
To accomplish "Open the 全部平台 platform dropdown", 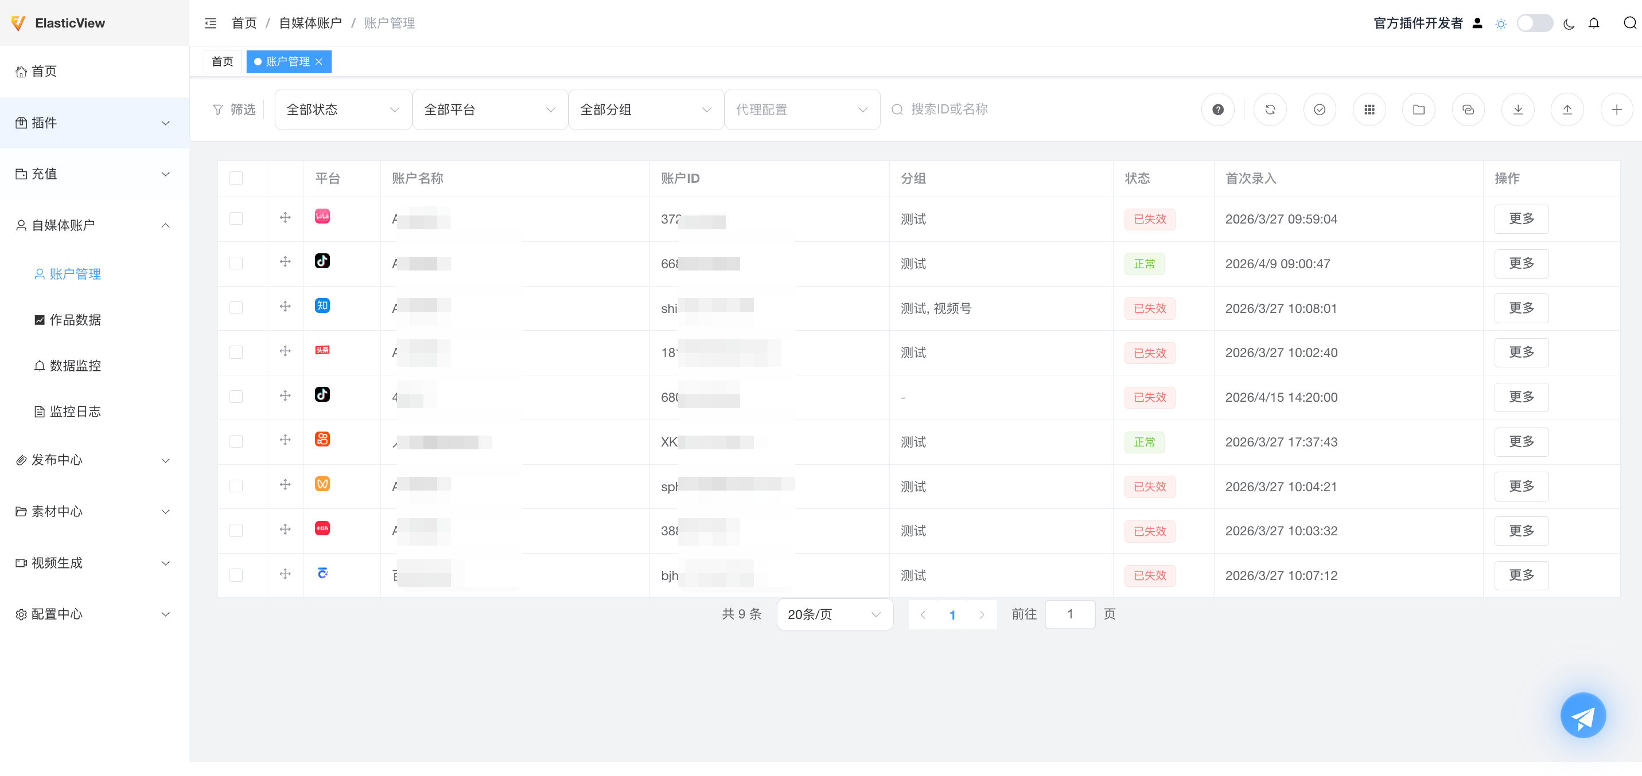I will [489, 109].
